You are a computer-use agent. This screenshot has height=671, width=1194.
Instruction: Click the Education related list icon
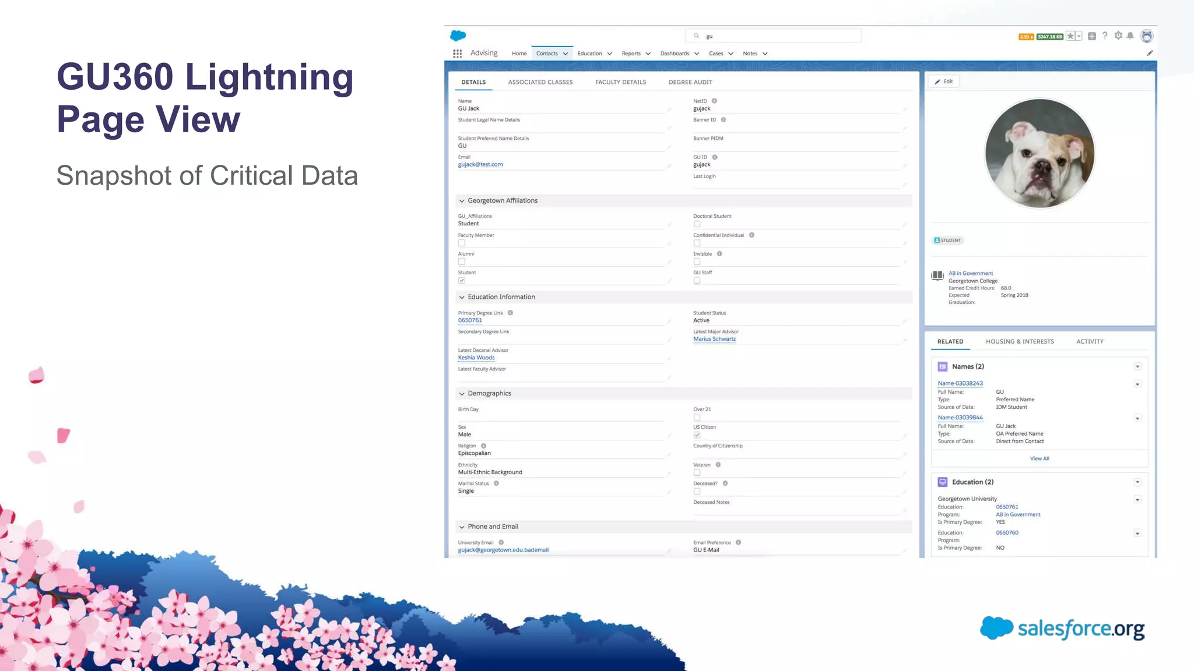click(942, 482)
